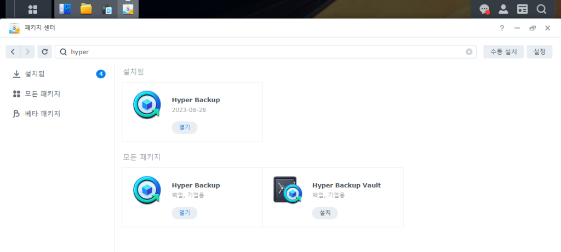Click Package Center title bar logo

[14, 28]
